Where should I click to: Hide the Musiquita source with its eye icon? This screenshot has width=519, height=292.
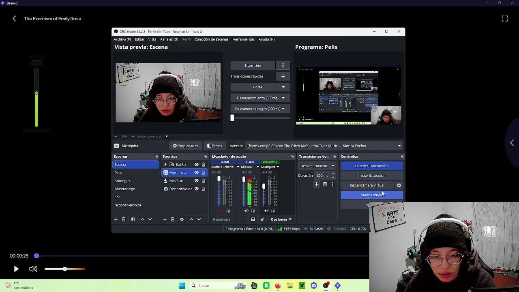(197, 173)
